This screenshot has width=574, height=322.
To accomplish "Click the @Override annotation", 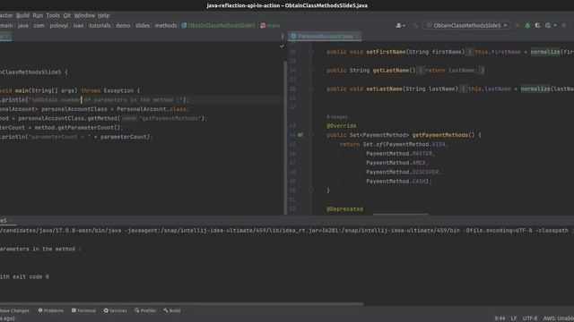I will 341,126.
